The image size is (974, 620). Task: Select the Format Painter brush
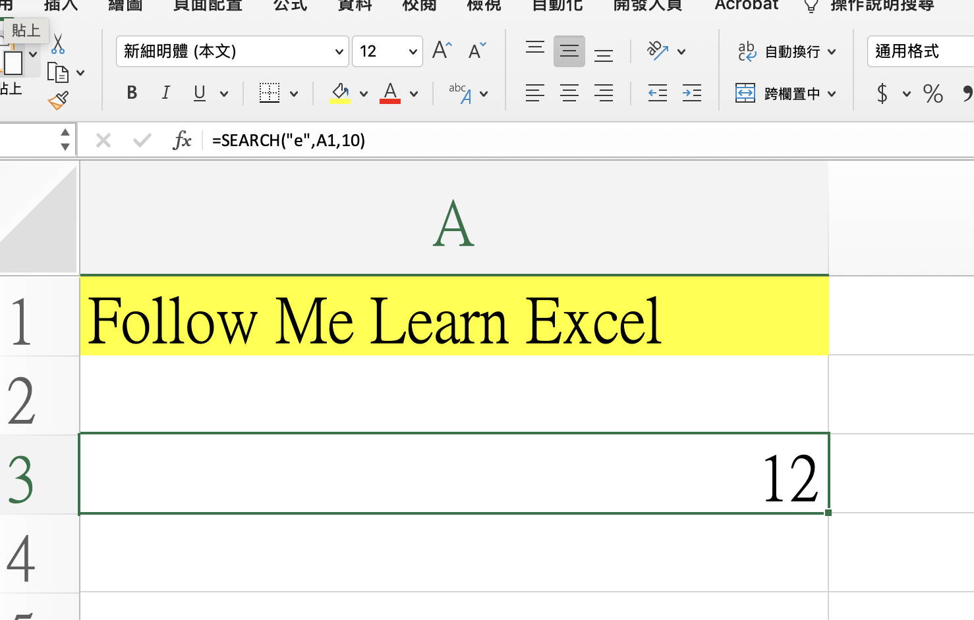click(x=58, y=101)
